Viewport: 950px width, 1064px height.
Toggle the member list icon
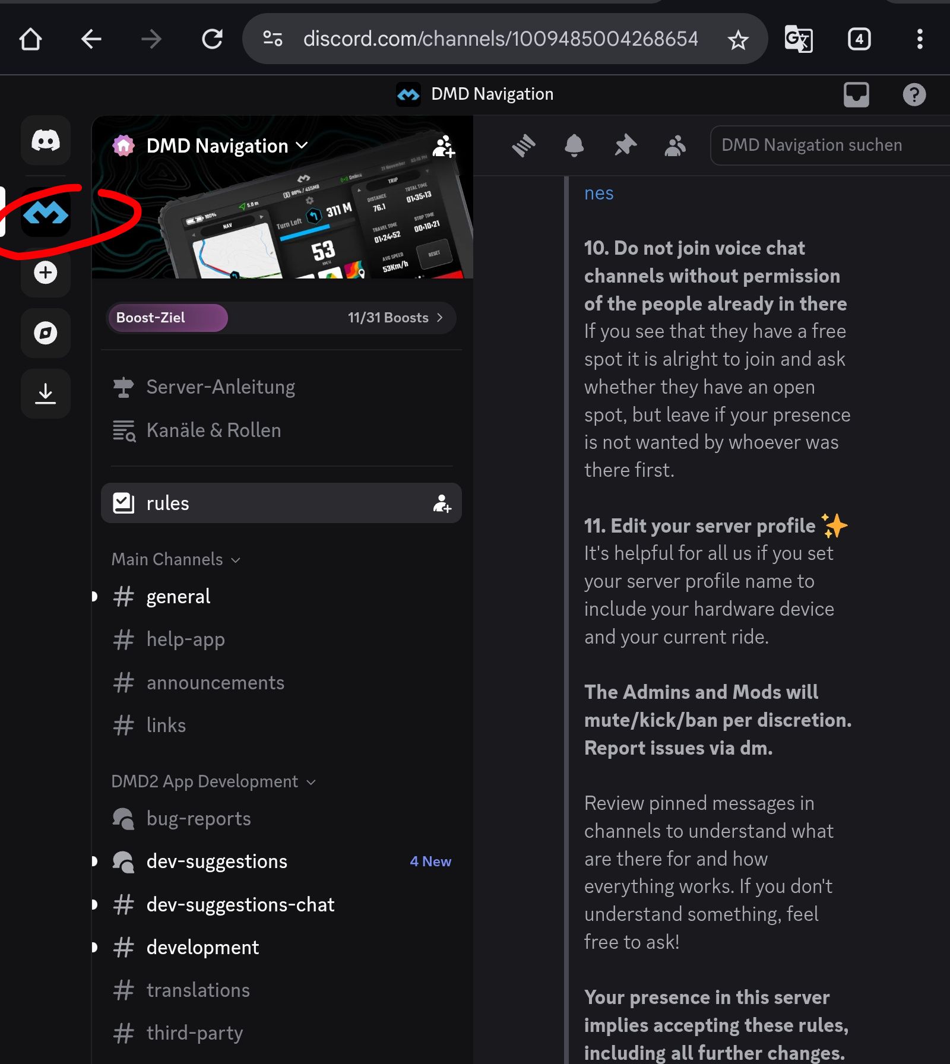[675, 145]
